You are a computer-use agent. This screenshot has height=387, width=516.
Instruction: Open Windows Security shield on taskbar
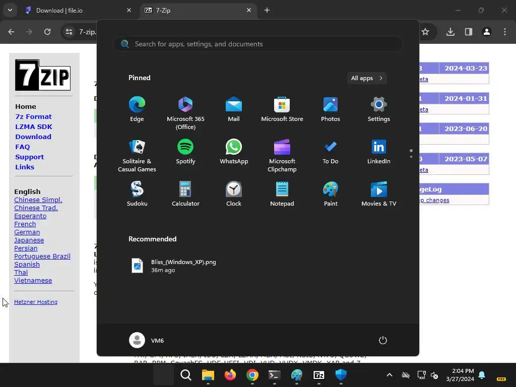tap(341, 375)
